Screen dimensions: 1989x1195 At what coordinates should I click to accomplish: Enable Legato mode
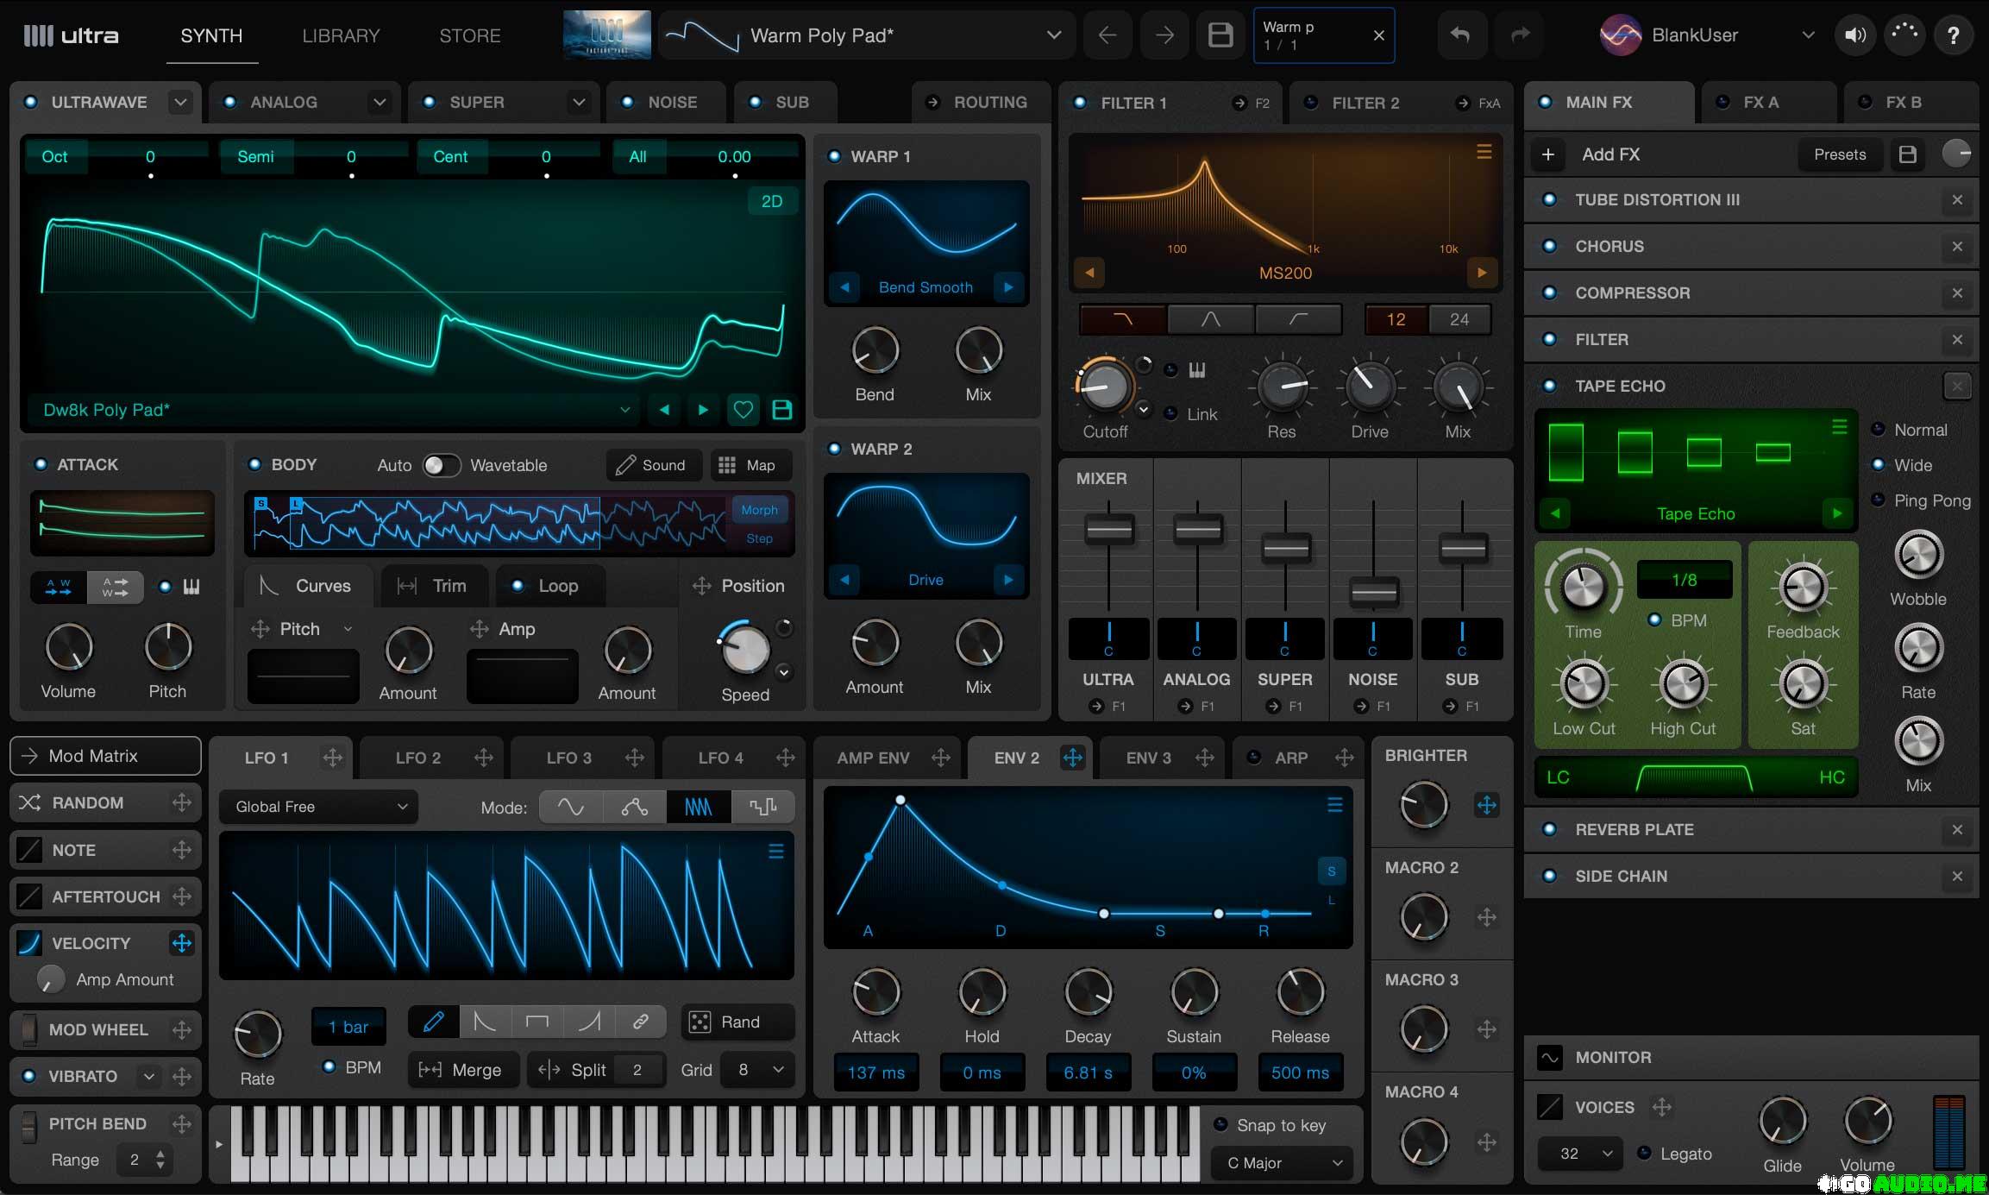click(1644, 1153)
